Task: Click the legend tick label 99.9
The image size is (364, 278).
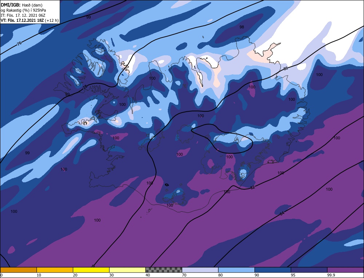Action: point(331,275)
